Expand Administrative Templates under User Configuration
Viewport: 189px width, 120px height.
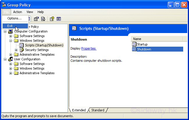(11, 73)
